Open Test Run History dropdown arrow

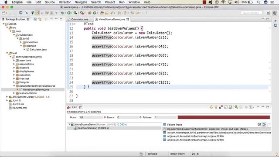254,107
